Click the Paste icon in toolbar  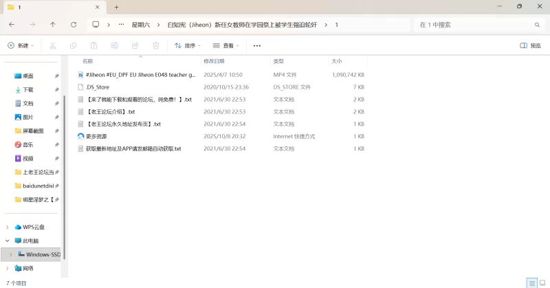(93, 45)
